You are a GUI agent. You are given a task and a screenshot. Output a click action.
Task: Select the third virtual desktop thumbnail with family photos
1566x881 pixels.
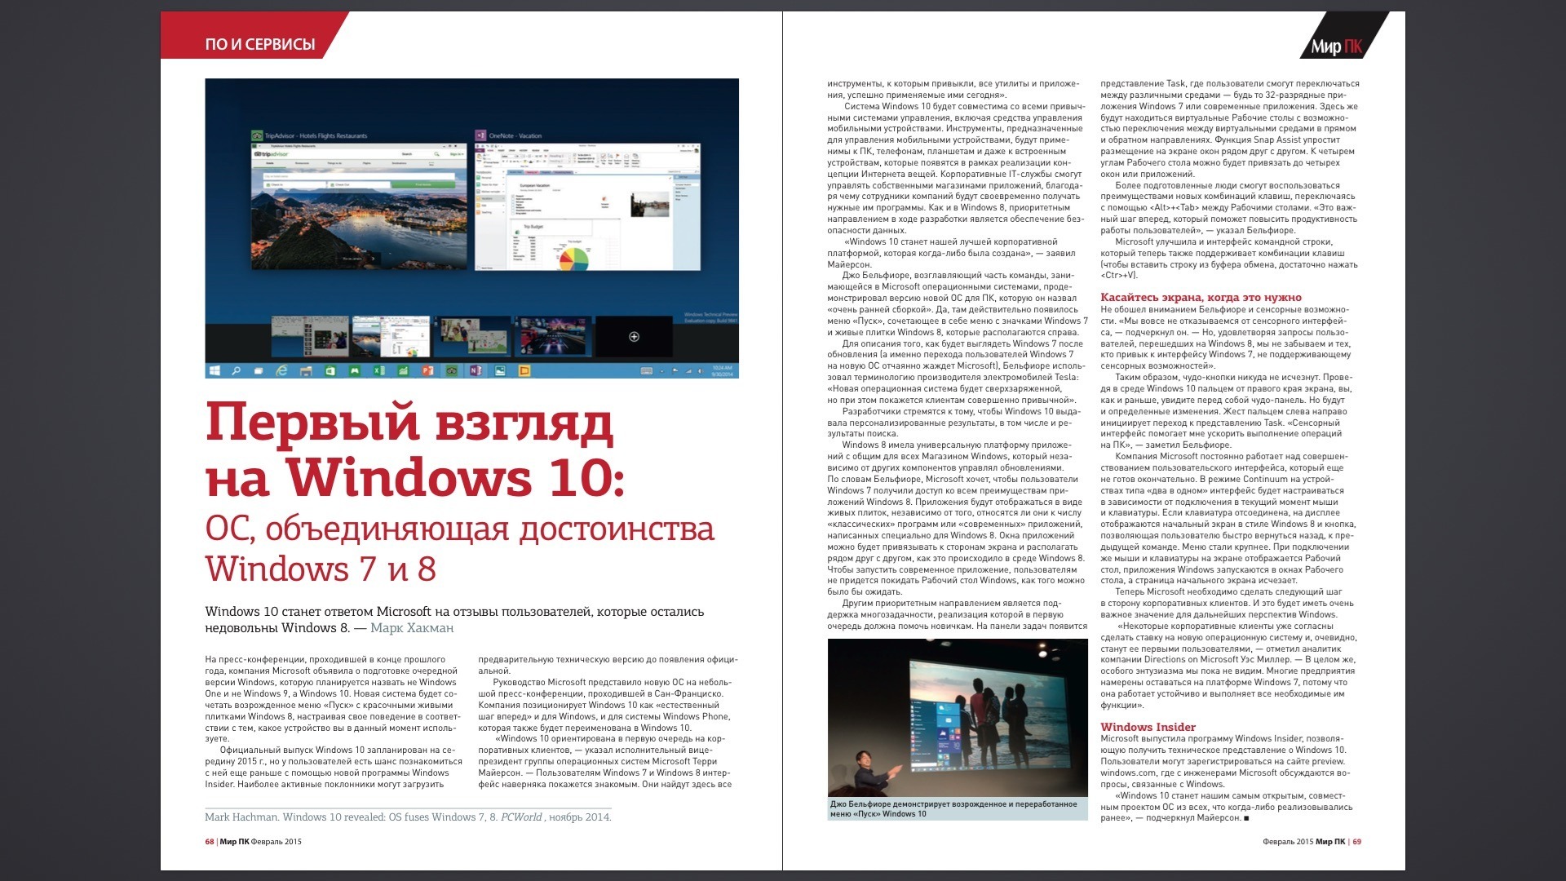pos(472,335)
